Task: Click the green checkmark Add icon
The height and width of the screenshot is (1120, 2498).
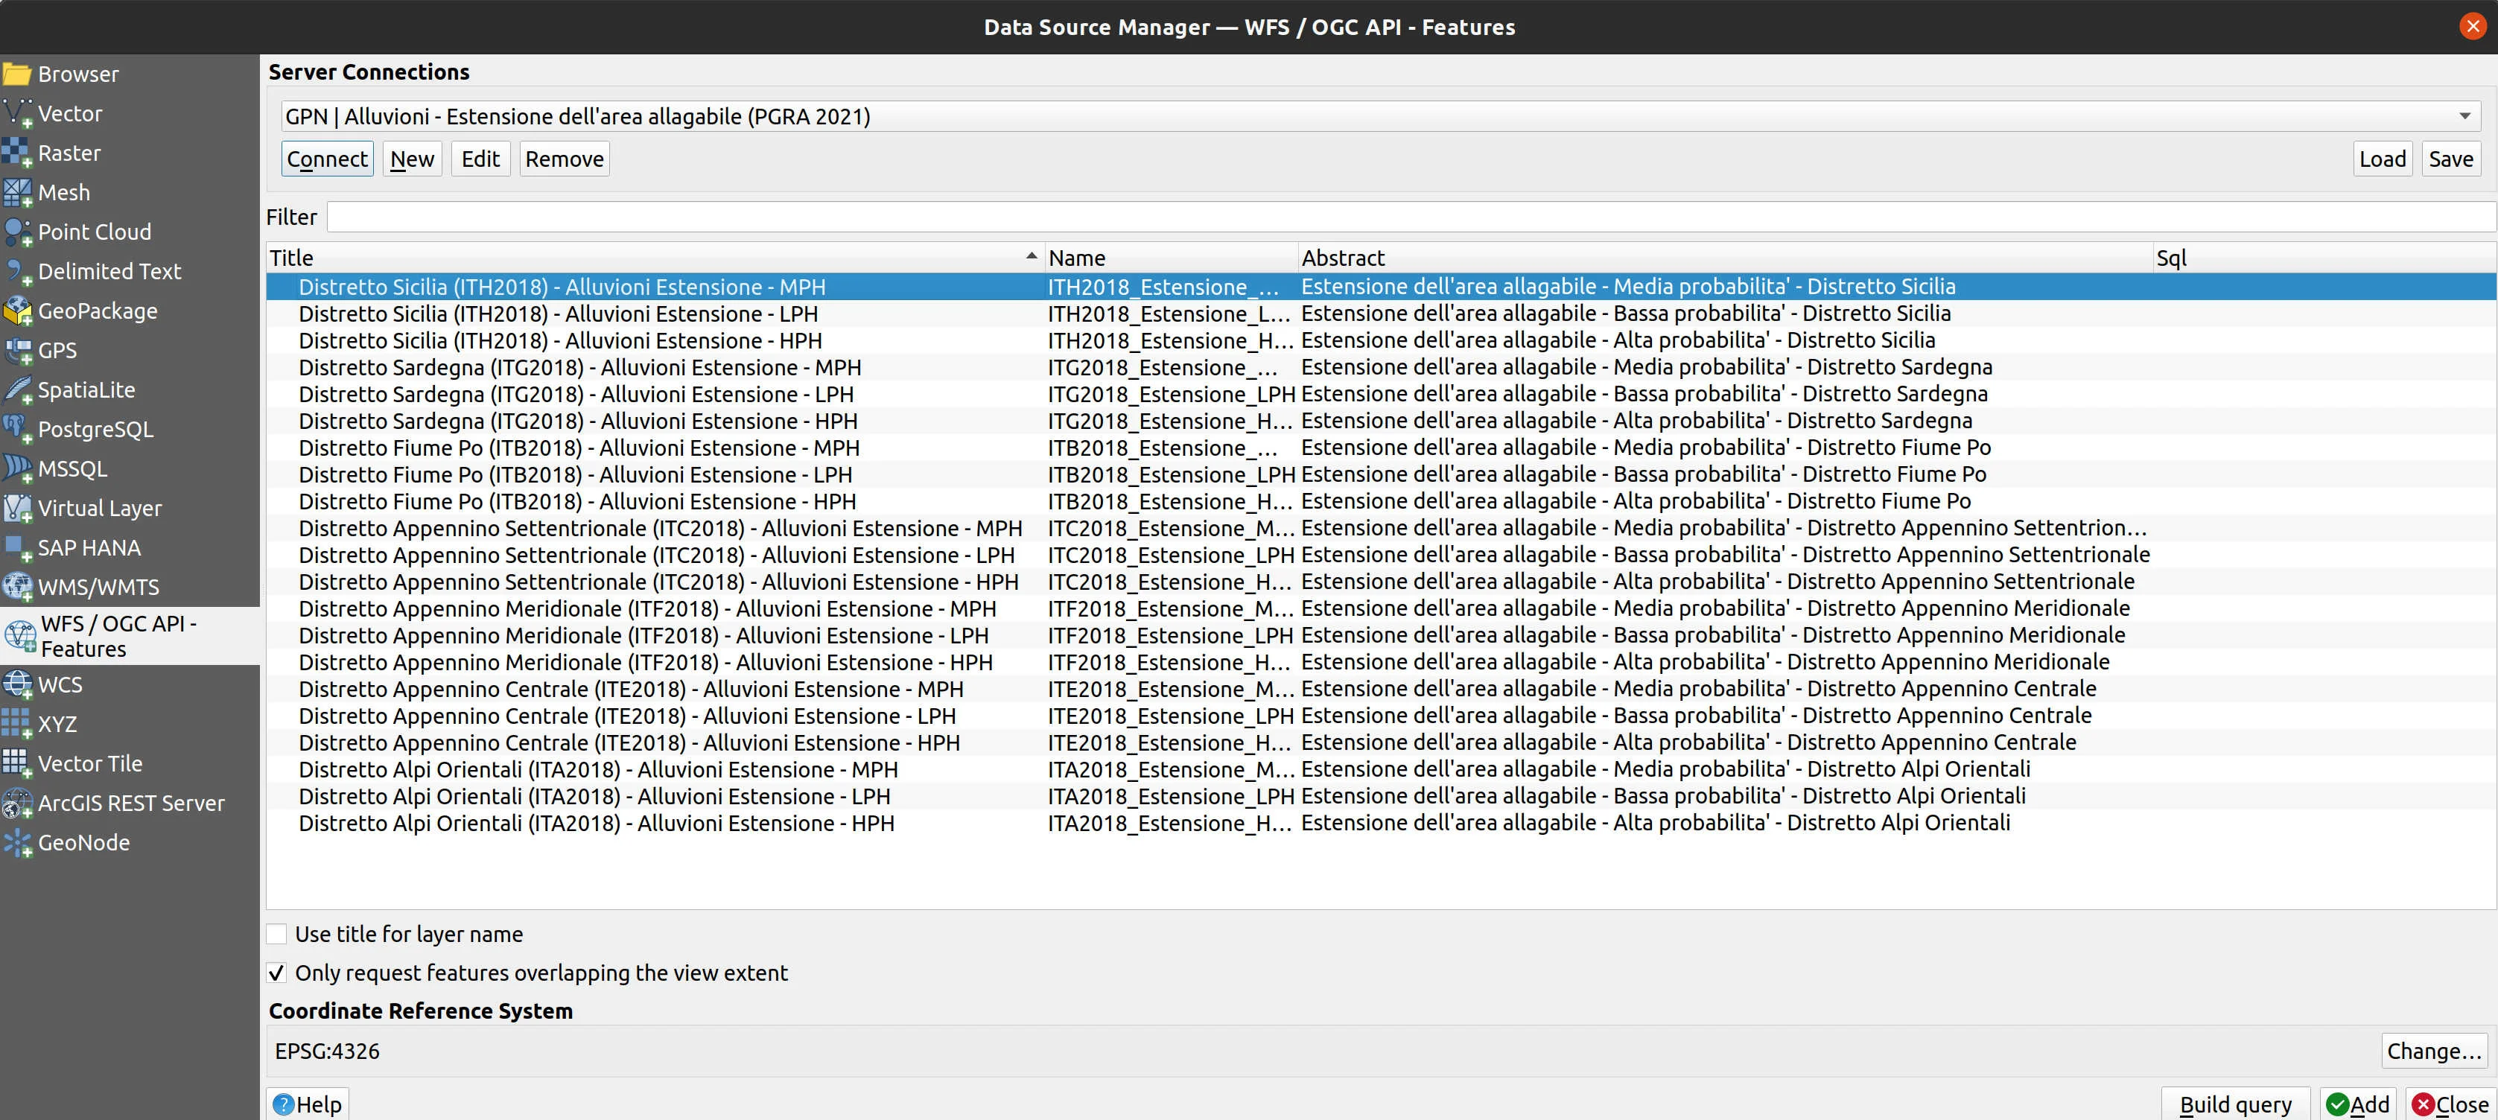Action: (x=2337, y=1104)
